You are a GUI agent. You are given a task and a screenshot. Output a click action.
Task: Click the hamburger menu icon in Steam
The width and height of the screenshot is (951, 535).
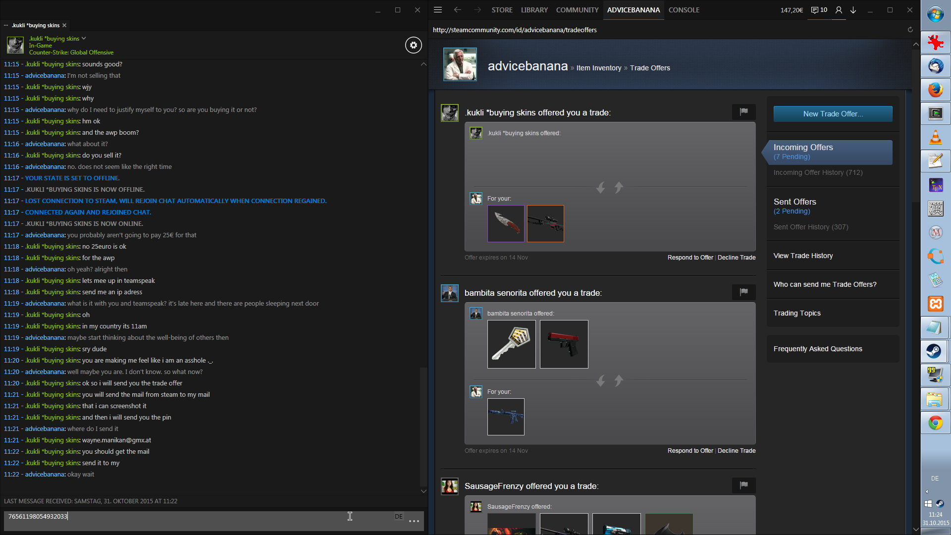pos(438,10)
